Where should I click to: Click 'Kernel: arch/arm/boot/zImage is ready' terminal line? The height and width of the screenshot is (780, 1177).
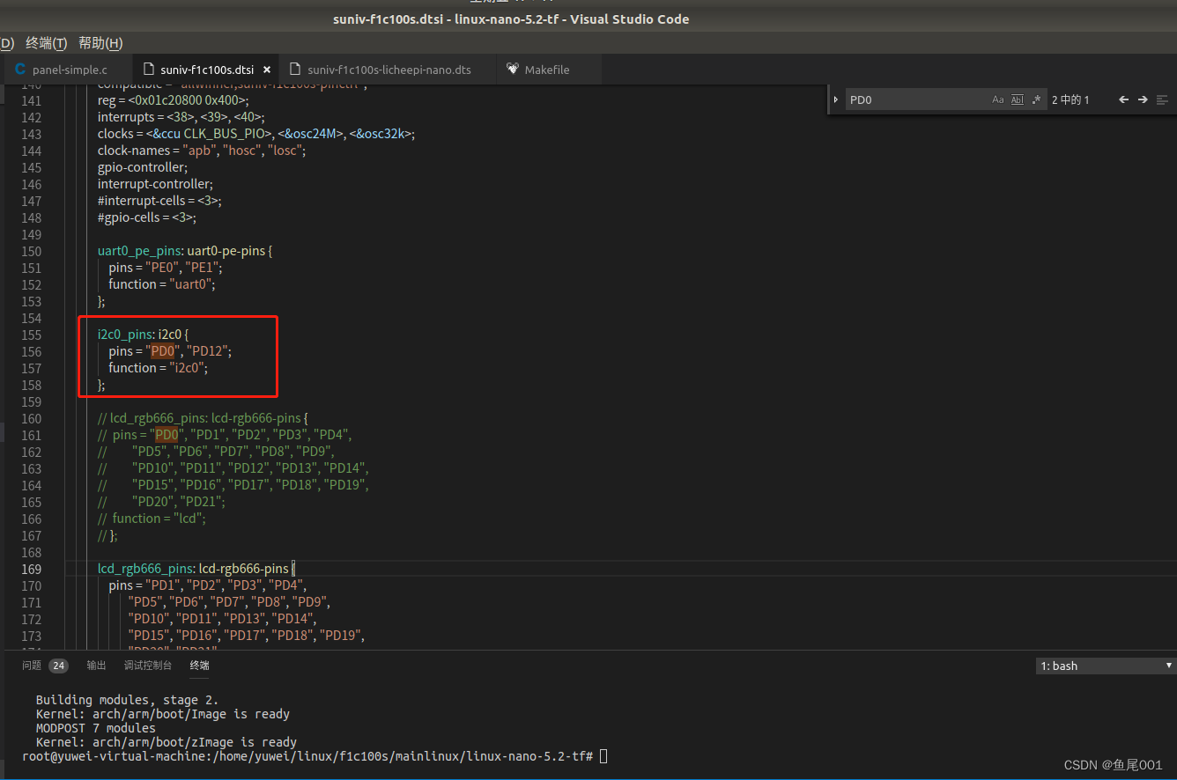coord(167,742)
